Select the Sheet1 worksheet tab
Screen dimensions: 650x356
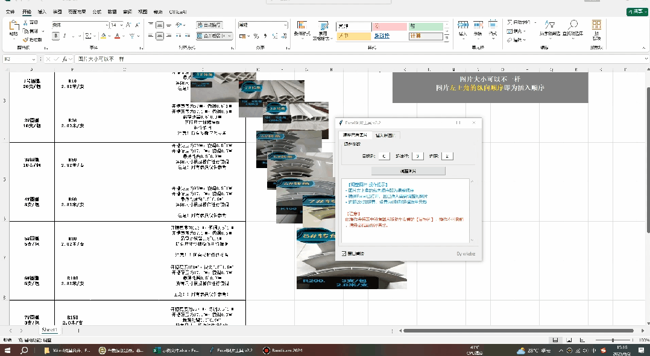pyautogui.click(x=49, y=330)
